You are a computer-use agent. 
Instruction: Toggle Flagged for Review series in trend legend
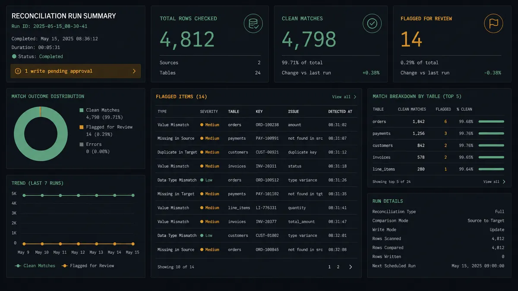point(88,266)
